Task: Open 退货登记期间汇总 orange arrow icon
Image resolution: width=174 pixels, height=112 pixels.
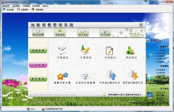Action: pyautogui.click(x=133, y=75)
